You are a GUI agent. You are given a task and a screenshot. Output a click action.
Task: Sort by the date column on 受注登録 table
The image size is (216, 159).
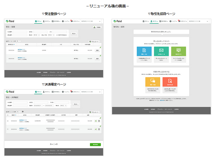tap(11, 44)
